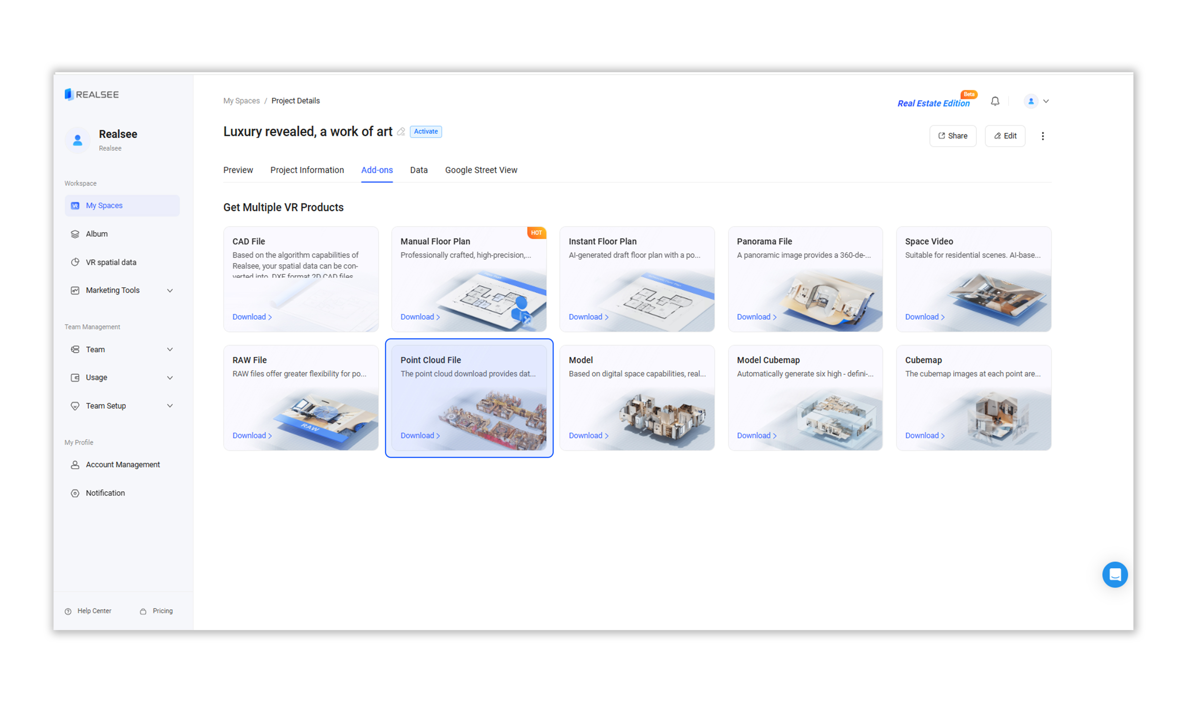Open Notification settings in sidebar

[105, 493]
